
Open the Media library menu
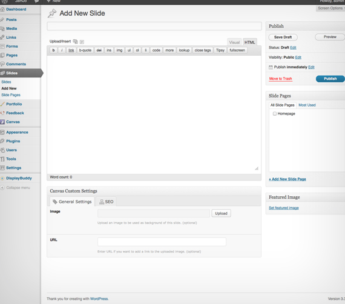[x=11, y=28]
